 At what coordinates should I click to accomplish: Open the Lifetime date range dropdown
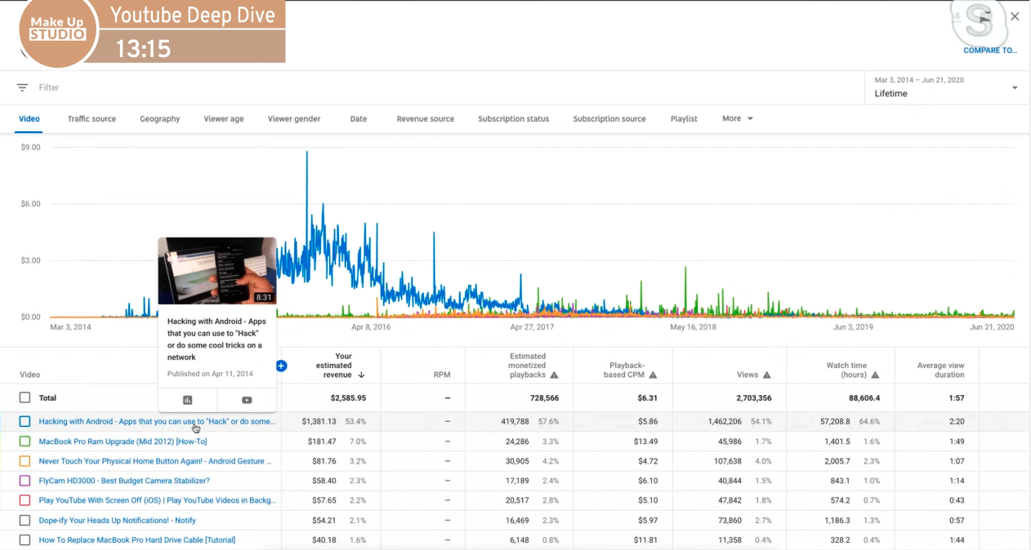(x=945, y=87)
